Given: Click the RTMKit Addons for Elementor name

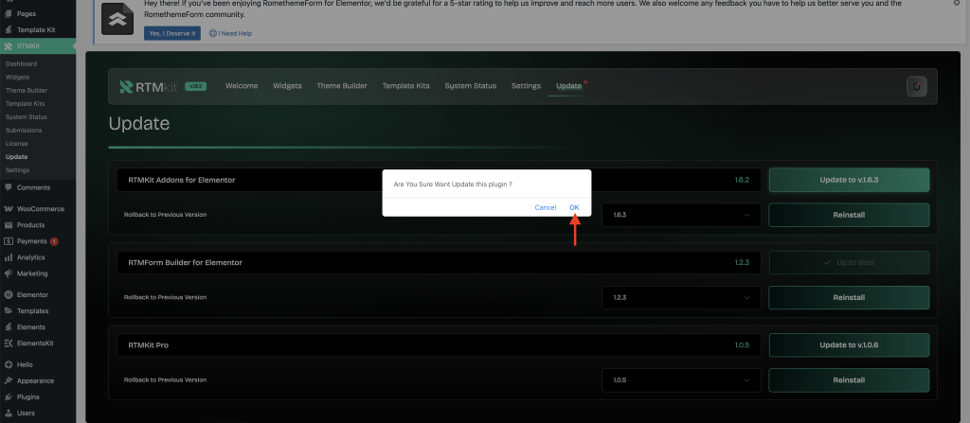Looking at the screenshot, I should click(x=181, y=180).
